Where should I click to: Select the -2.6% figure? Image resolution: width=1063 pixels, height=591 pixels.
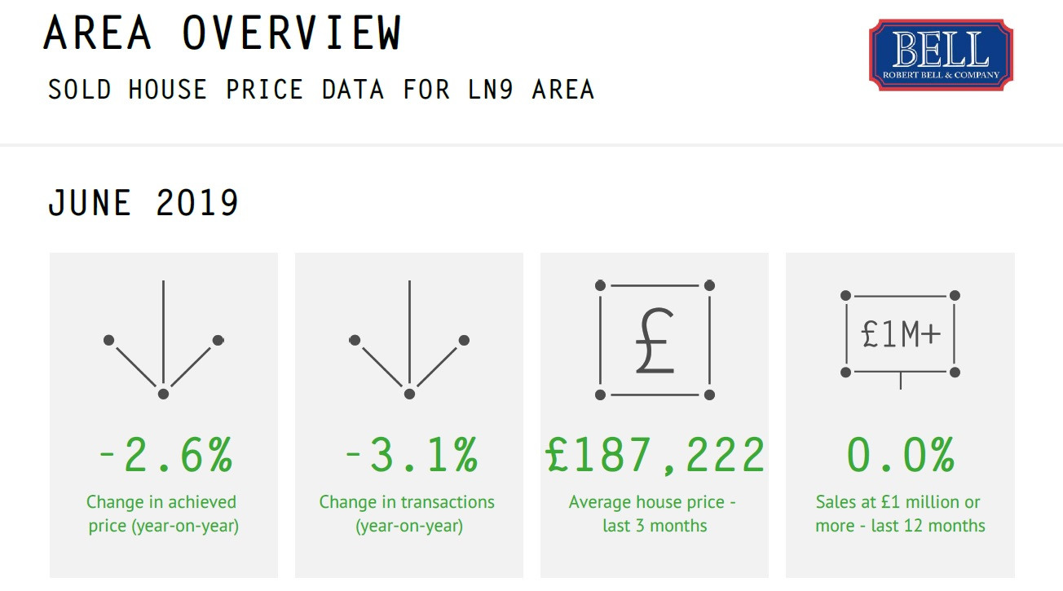165,456
